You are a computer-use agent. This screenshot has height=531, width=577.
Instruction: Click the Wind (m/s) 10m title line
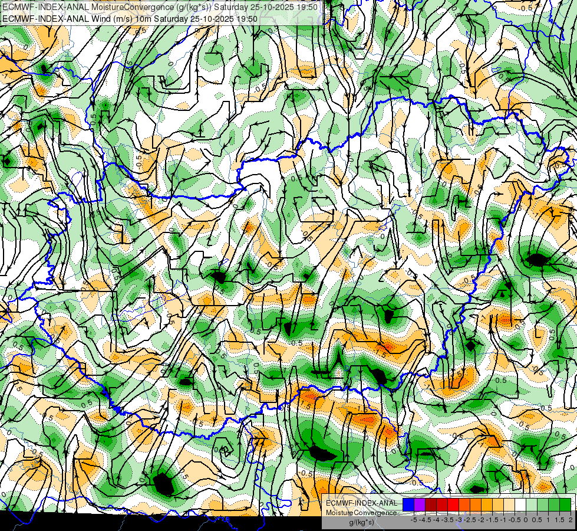tap(130, 18)
